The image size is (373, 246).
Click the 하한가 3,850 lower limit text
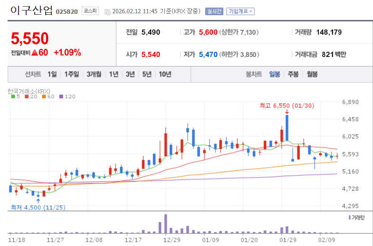click(x=239, y=55)
